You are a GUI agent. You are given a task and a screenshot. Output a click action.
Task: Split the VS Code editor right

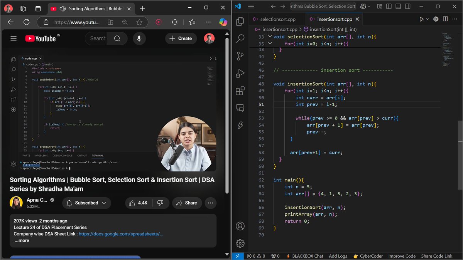point(446,19)
